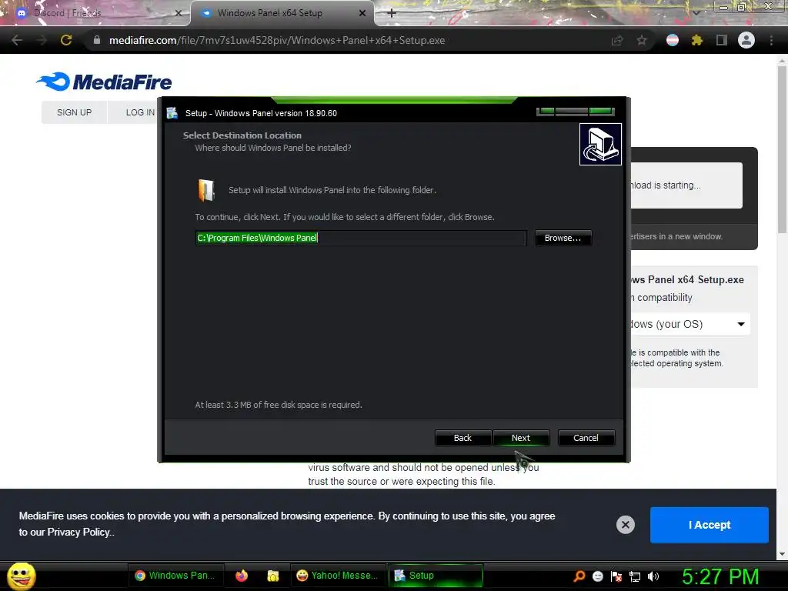This screenshot has height=591, width=788.
Task: Switch to Yahoo! Messenger taskbar item
Action: click(337, 576)
